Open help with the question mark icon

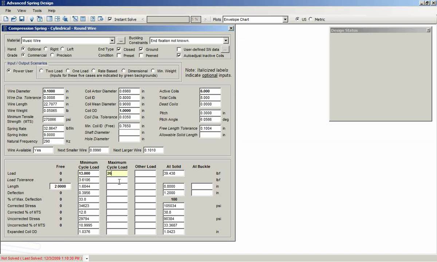93,19
